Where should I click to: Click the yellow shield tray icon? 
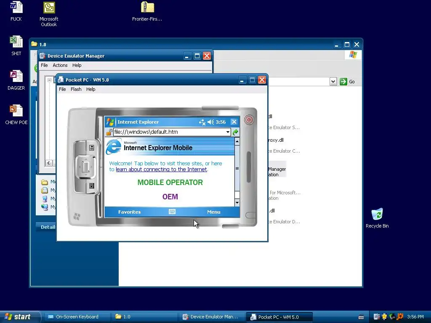[385, 317]
